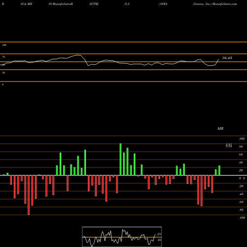
Task: Click the tallest green MR histogram bar
Action: pyautogui.click(x=121, y=160)
